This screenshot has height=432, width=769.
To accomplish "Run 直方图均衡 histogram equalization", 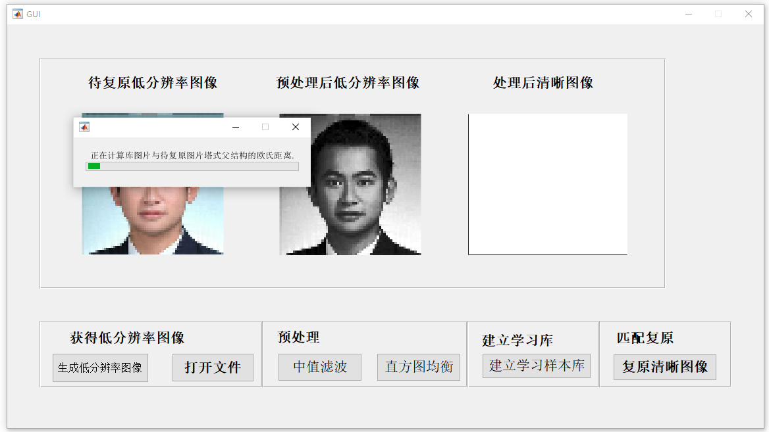I will point(419,367).
